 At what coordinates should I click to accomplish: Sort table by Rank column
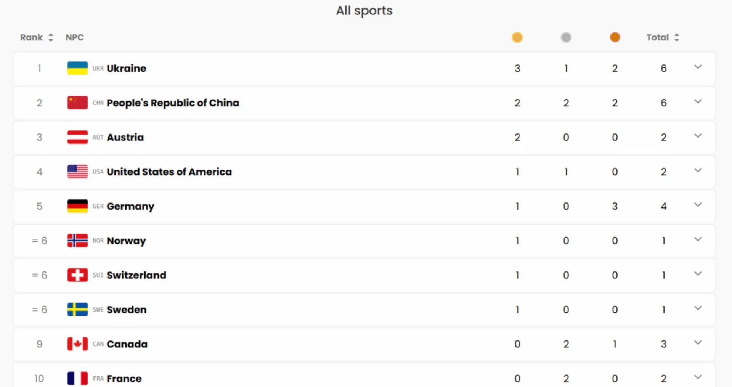click(x=37, y=37)
